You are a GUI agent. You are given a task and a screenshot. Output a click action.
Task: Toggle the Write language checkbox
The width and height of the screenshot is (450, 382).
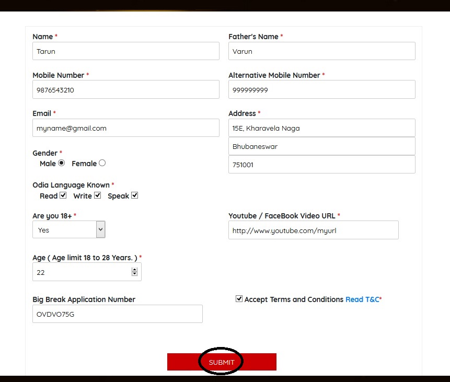(97, 195)
